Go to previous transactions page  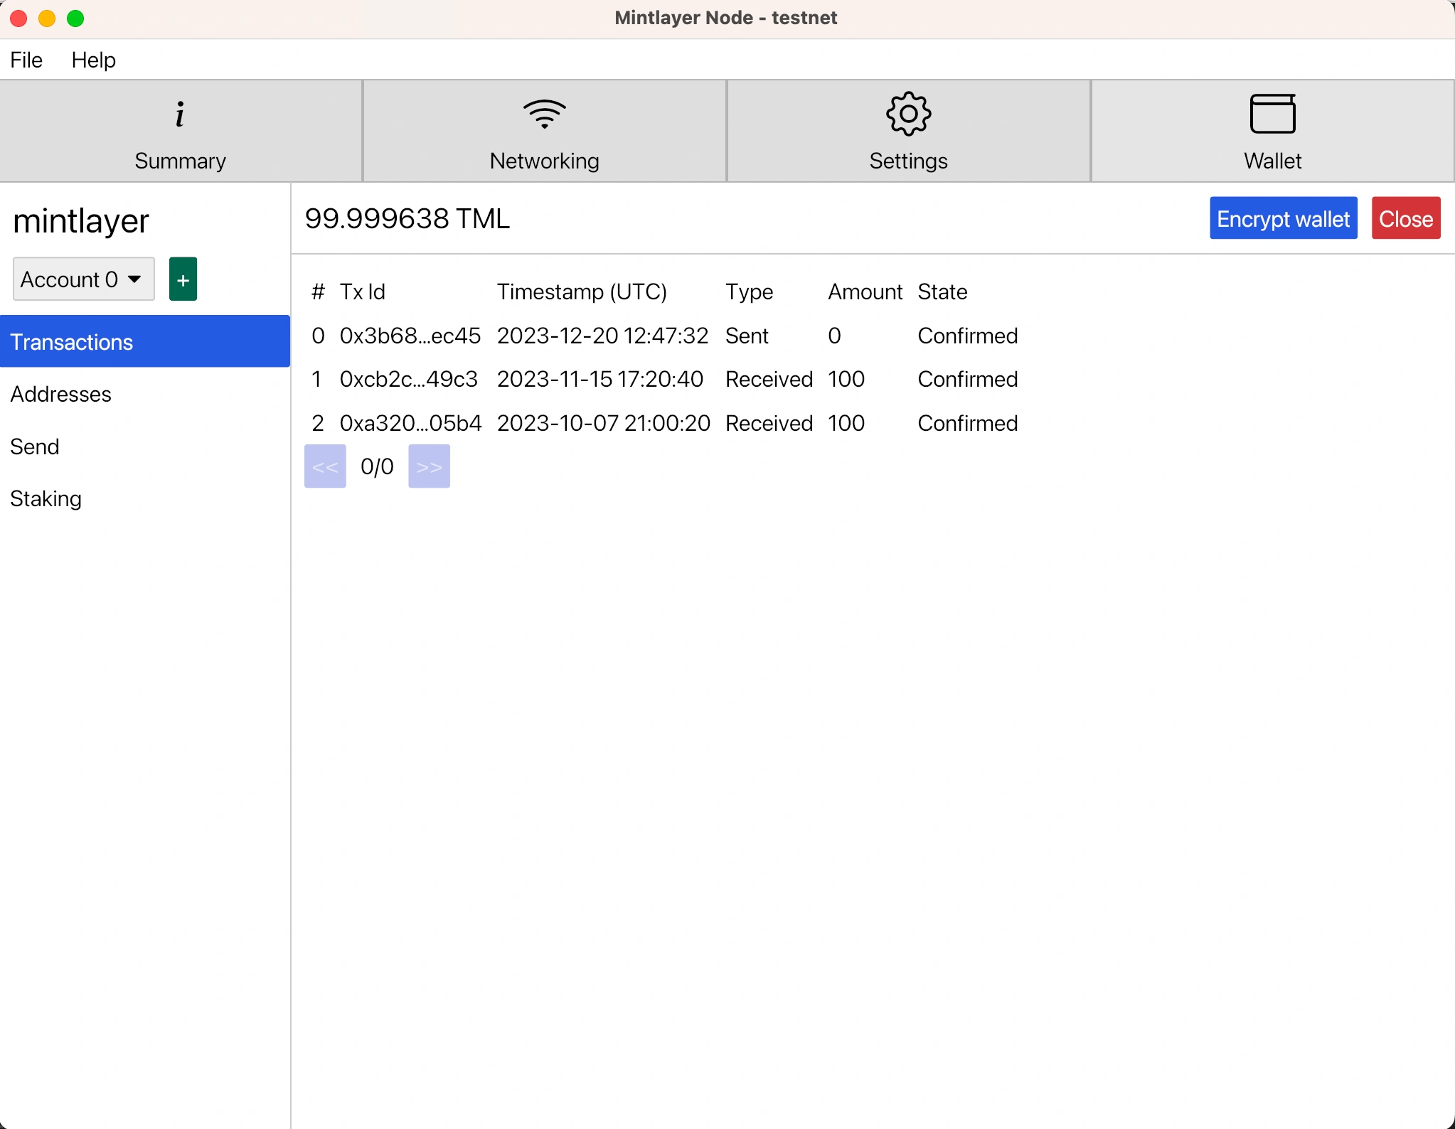click(325, 466)
